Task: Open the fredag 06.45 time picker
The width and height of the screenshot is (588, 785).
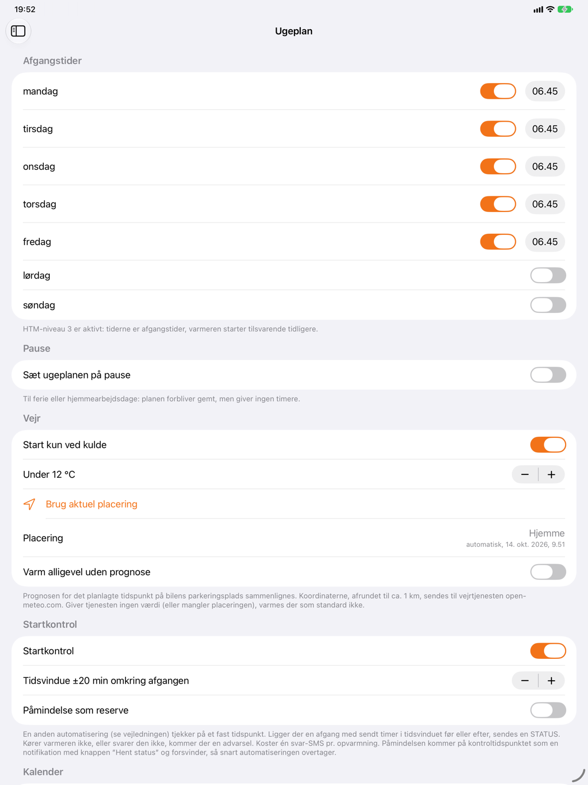Action: (545, 242)
